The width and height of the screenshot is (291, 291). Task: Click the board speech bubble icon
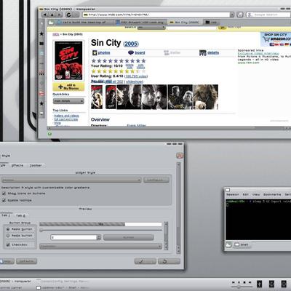coord(131,52)
